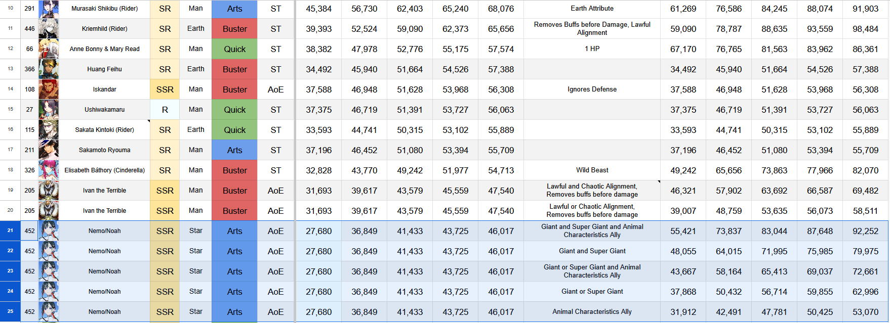890x323 pixels.
Task: Select the value 45,384 for Murasaki Shikibu
Action: [319, 9]
